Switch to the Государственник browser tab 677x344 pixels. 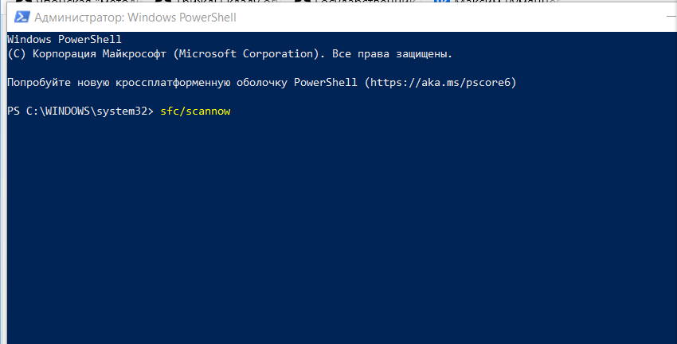[358, 2]
